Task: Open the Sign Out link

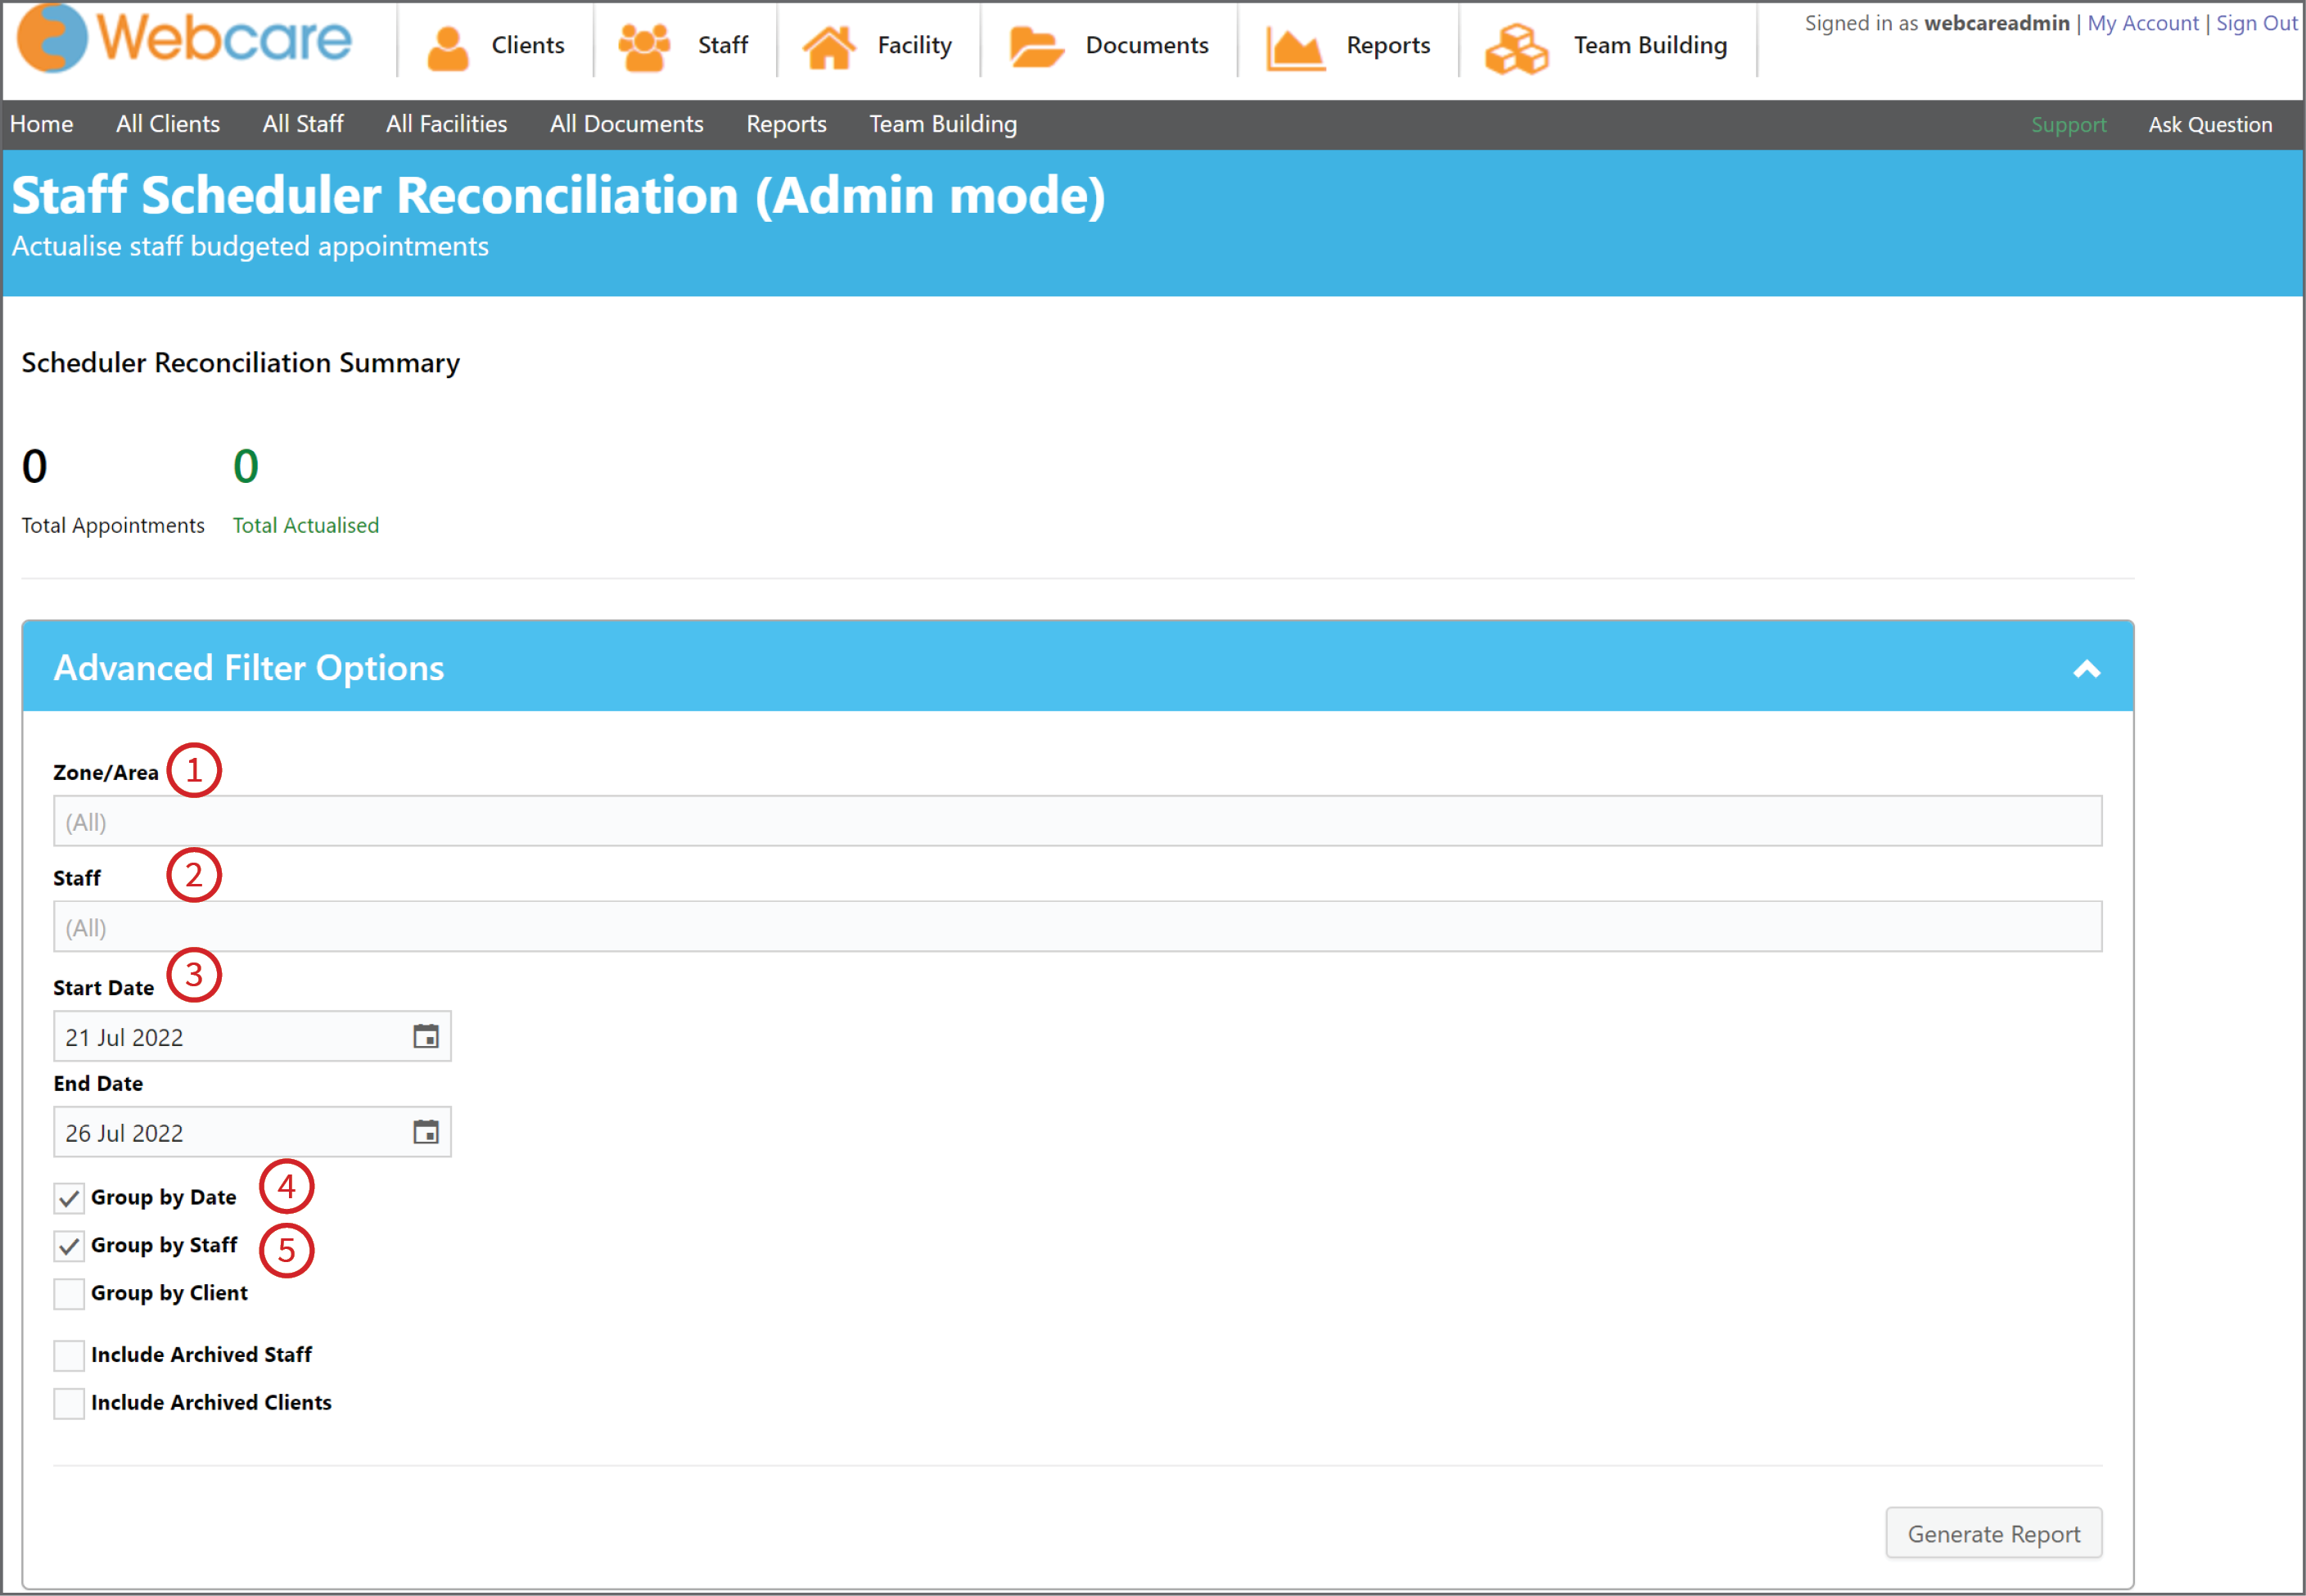Action: 2256,23
